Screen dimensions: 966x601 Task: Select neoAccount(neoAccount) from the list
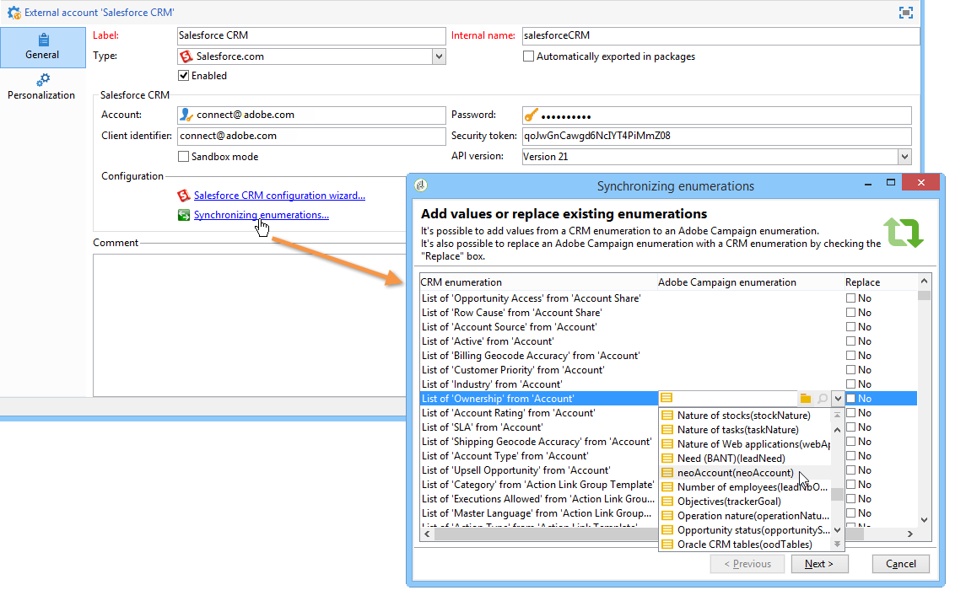point(736,473)
